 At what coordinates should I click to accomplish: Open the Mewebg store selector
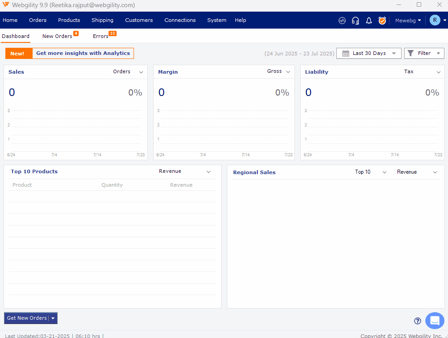[408, 21]
